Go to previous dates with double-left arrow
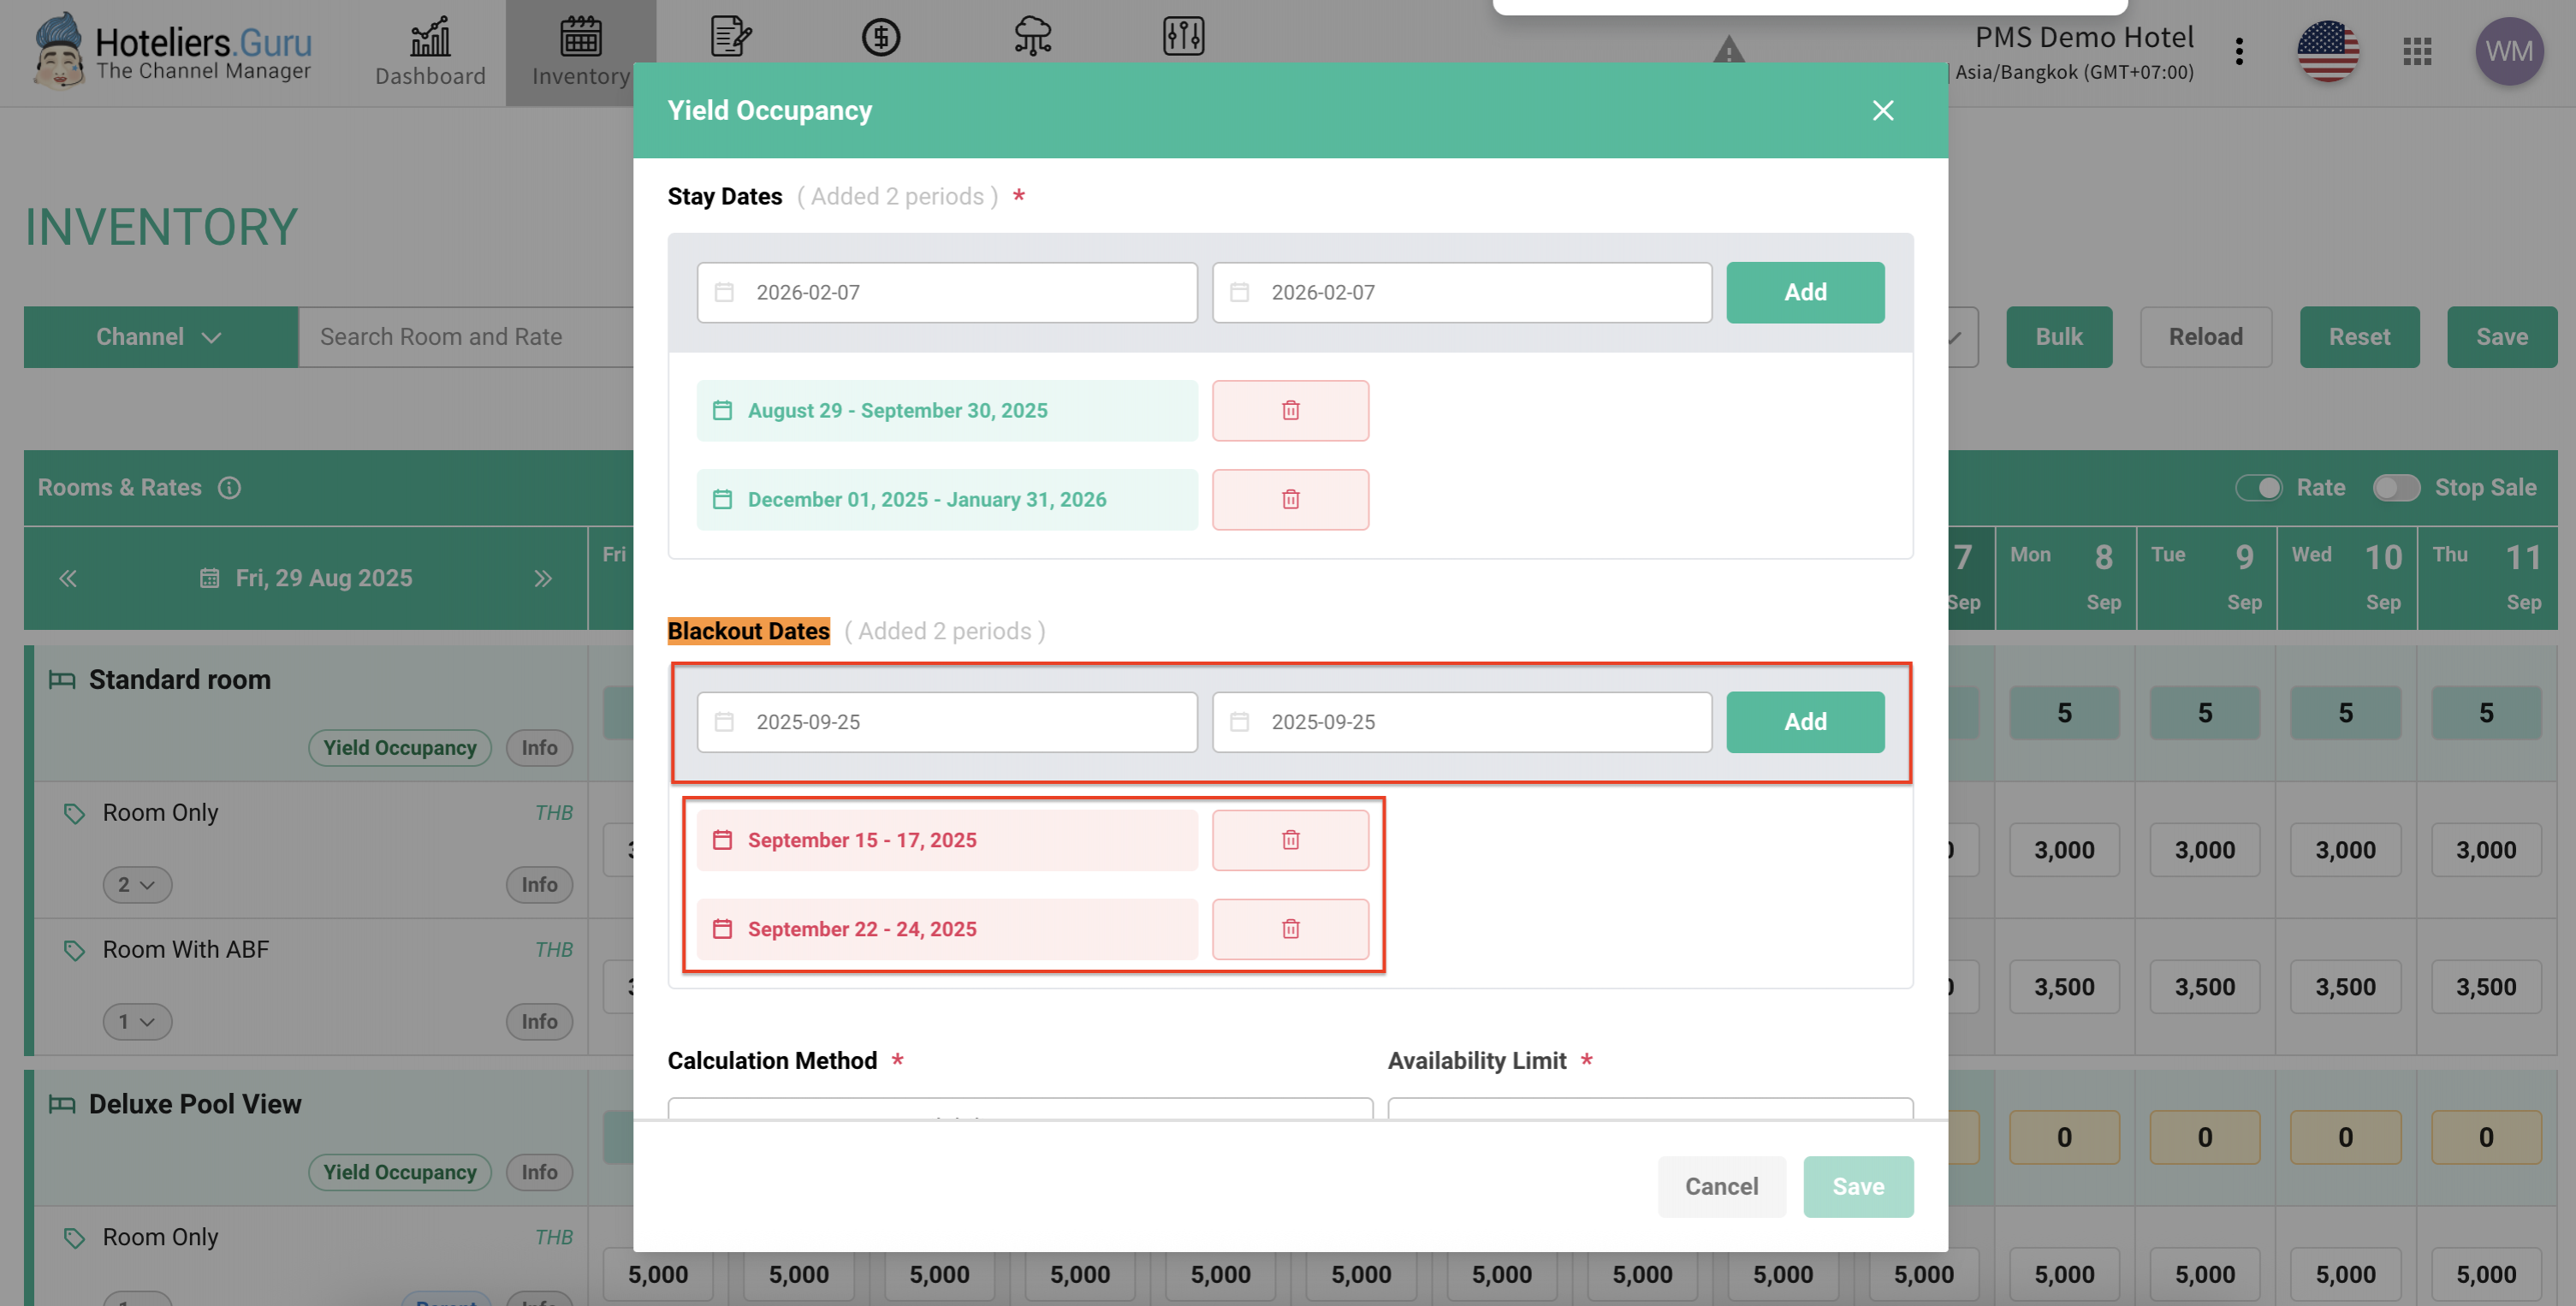 (68, 578)
